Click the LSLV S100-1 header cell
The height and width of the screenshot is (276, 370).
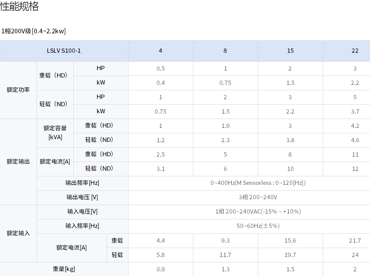point(64,51)
